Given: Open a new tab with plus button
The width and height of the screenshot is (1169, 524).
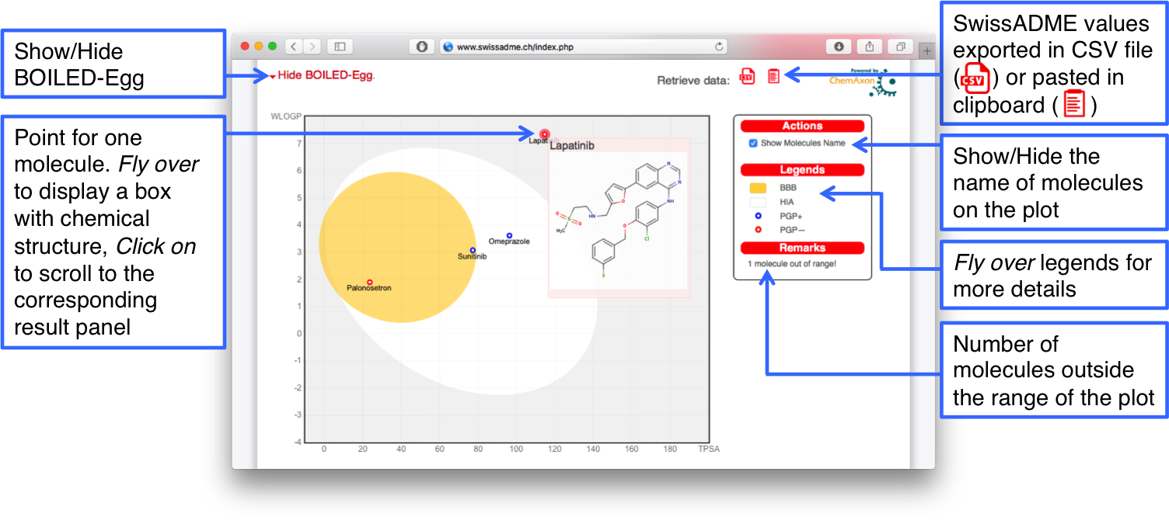Looking at the screenshot, I should point(926,51).
